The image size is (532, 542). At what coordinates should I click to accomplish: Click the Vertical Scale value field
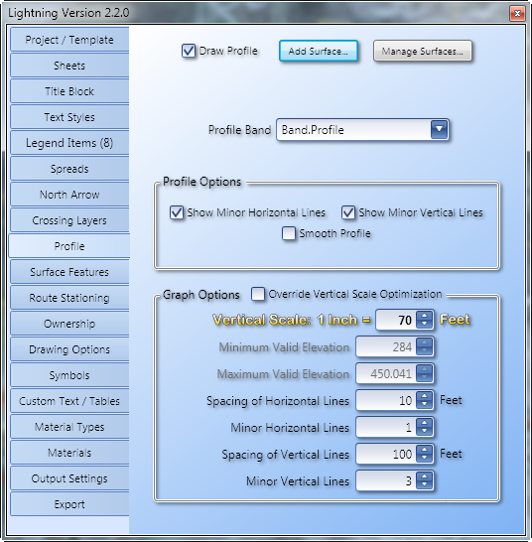396,320
